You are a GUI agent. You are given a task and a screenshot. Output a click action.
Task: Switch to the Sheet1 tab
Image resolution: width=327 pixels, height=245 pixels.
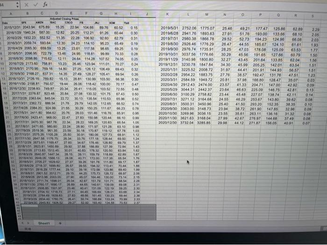[x=44, y=223]
